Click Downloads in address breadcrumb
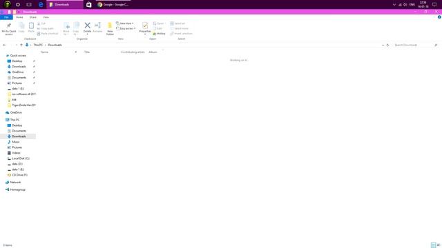The height and width of the screenshot is (248, 442). 55,45
